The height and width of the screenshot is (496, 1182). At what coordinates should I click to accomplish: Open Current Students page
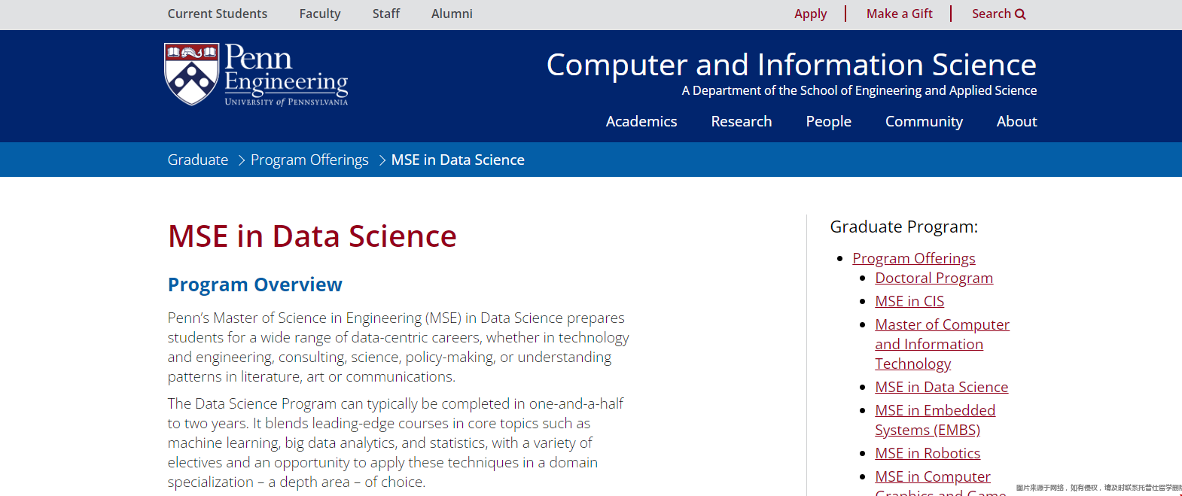tap(217, 14)
